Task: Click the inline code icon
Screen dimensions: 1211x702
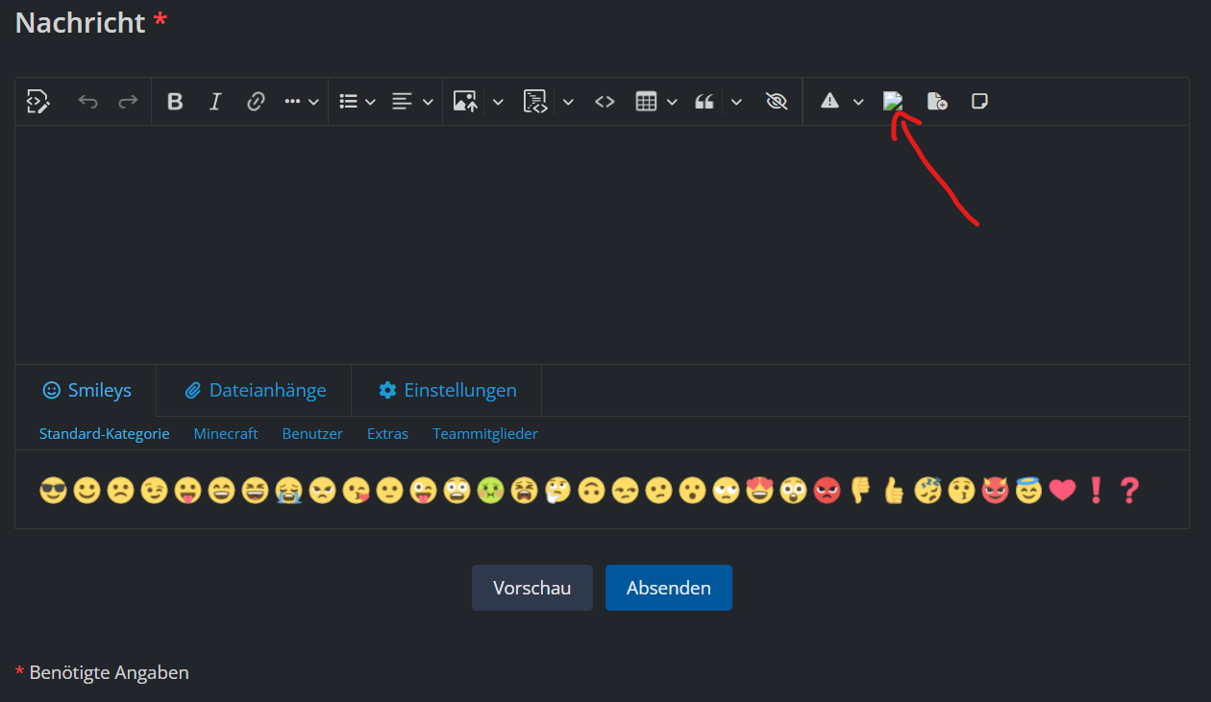Action: [x=605, y=102]
